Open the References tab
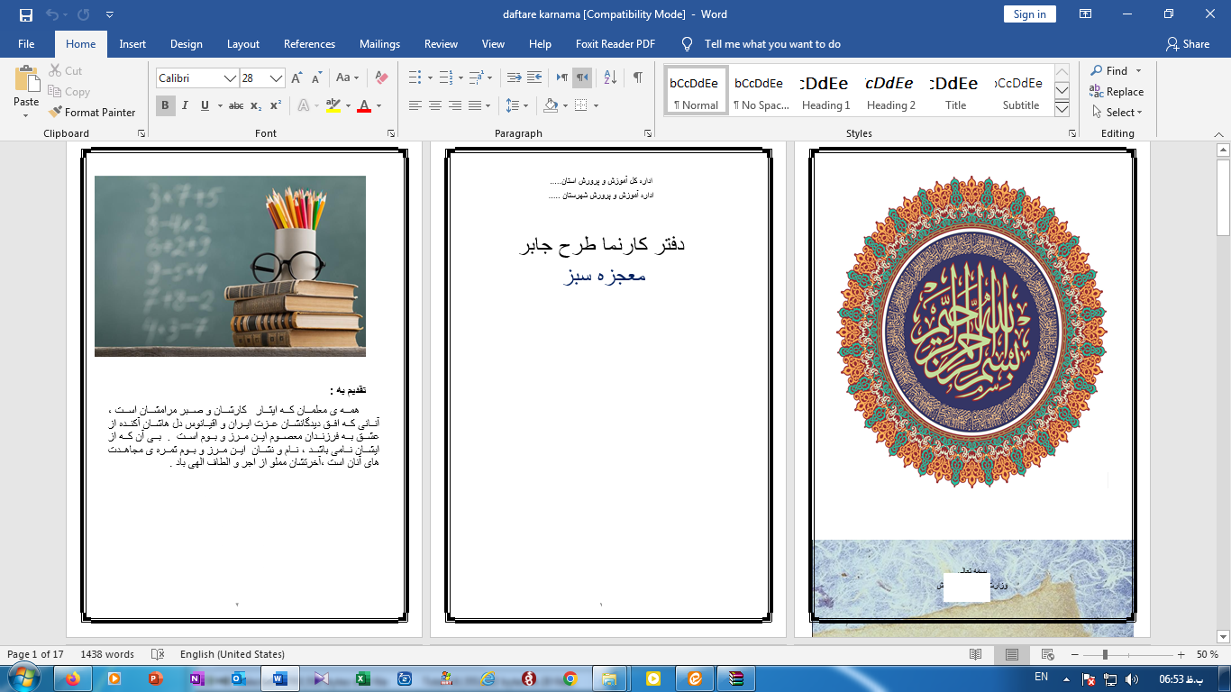 click(309, 44)
